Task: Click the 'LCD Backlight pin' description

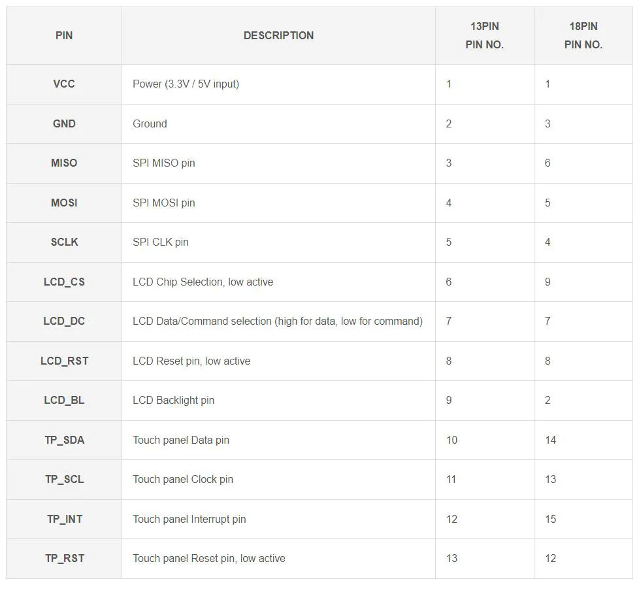Action: [173, 400]
